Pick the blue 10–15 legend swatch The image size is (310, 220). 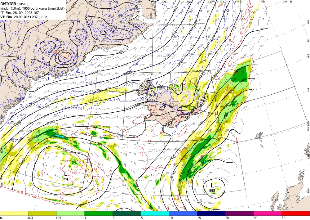[183, 213]
